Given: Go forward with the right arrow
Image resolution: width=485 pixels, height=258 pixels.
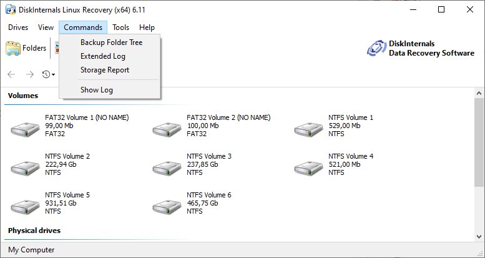Looking at the screenshot, I should [29, 74].
